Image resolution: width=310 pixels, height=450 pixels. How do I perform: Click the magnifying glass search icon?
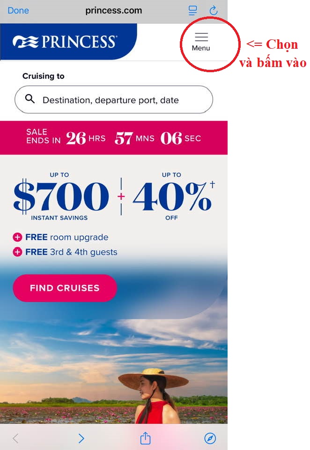coord(30,99)
